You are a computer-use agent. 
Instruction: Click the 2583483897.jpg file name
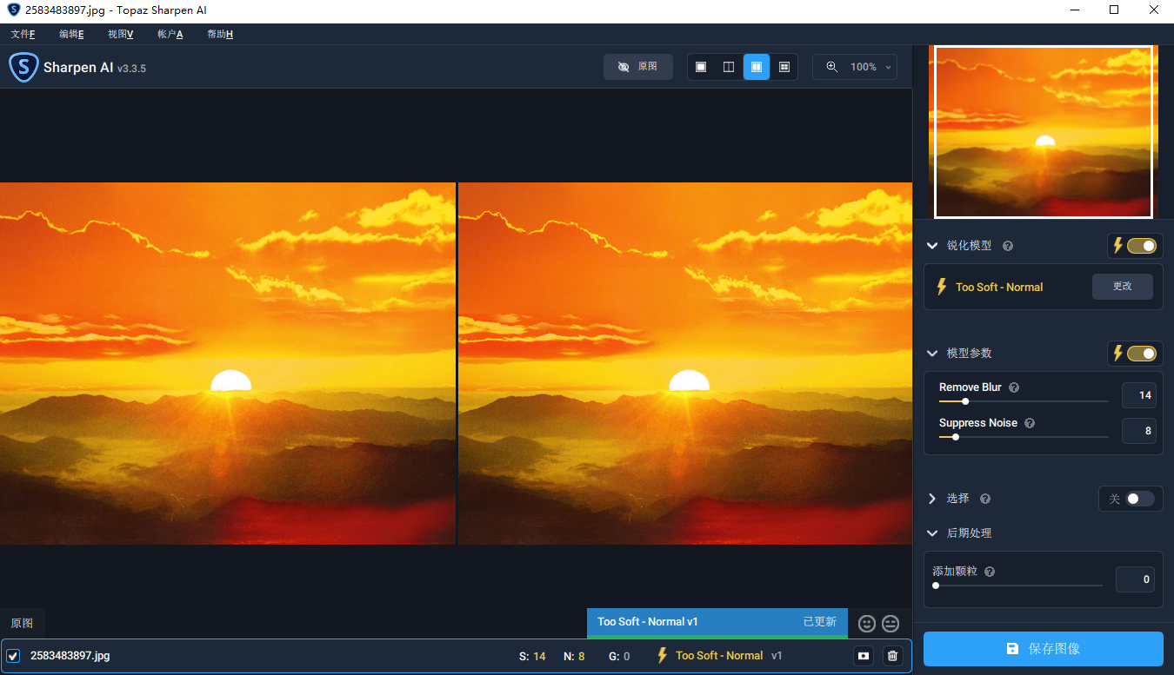tap(70, 656)
